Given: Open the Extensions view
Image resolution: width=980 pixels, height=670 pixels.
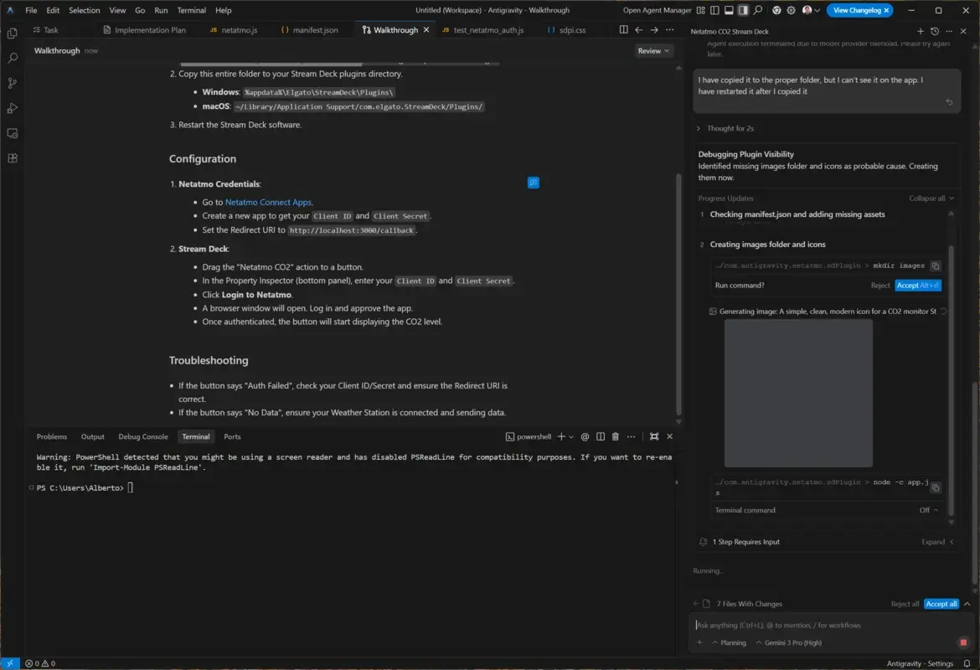Looking at the screenshot, I should click(12, 157).
